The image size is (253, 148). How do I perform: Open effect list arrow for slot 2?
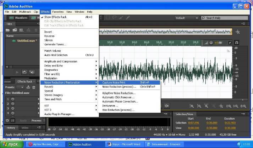click(x=38, y=103)
